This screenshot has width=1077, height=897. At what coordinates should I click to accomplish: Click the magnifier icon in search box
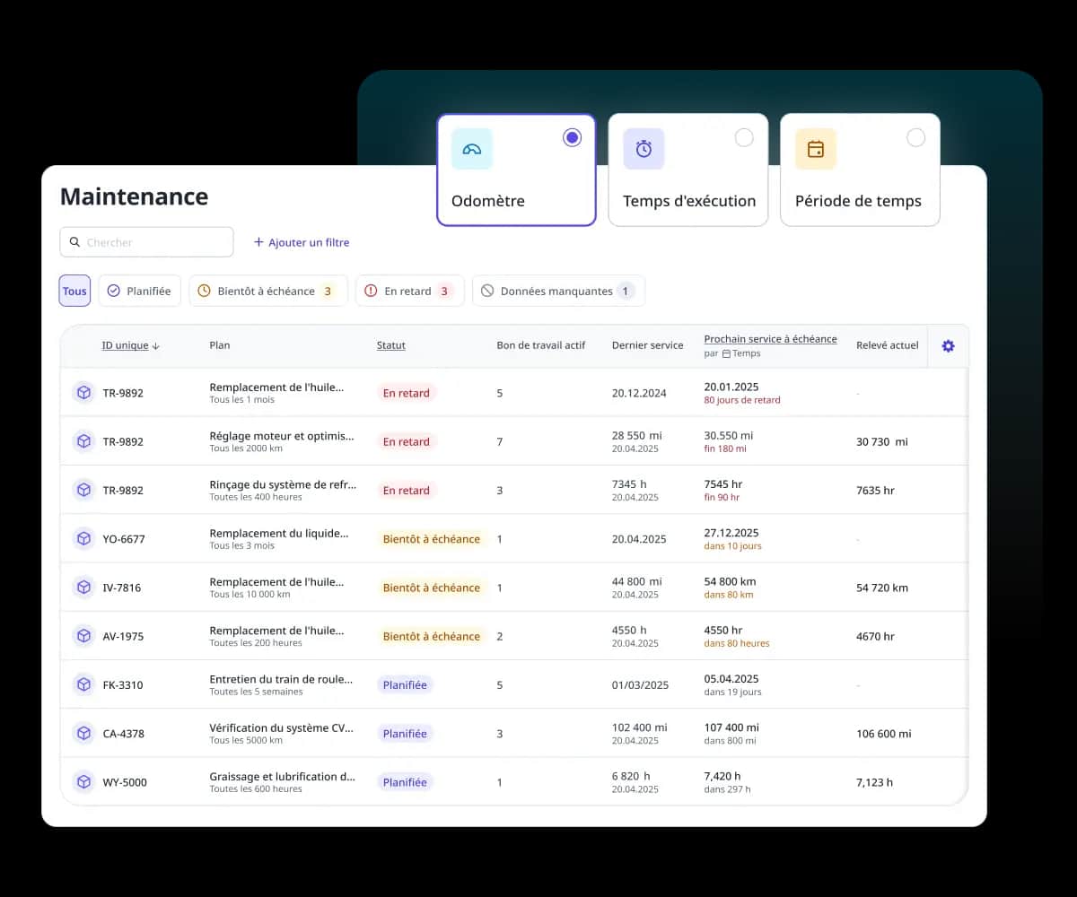(x=74, y=242)
